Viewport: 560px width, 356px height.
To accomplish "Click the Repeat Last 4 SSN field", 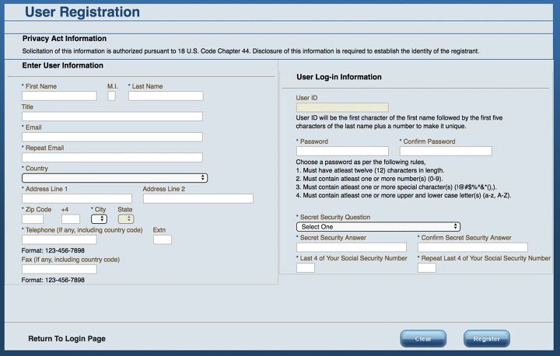I will point(427,268).
